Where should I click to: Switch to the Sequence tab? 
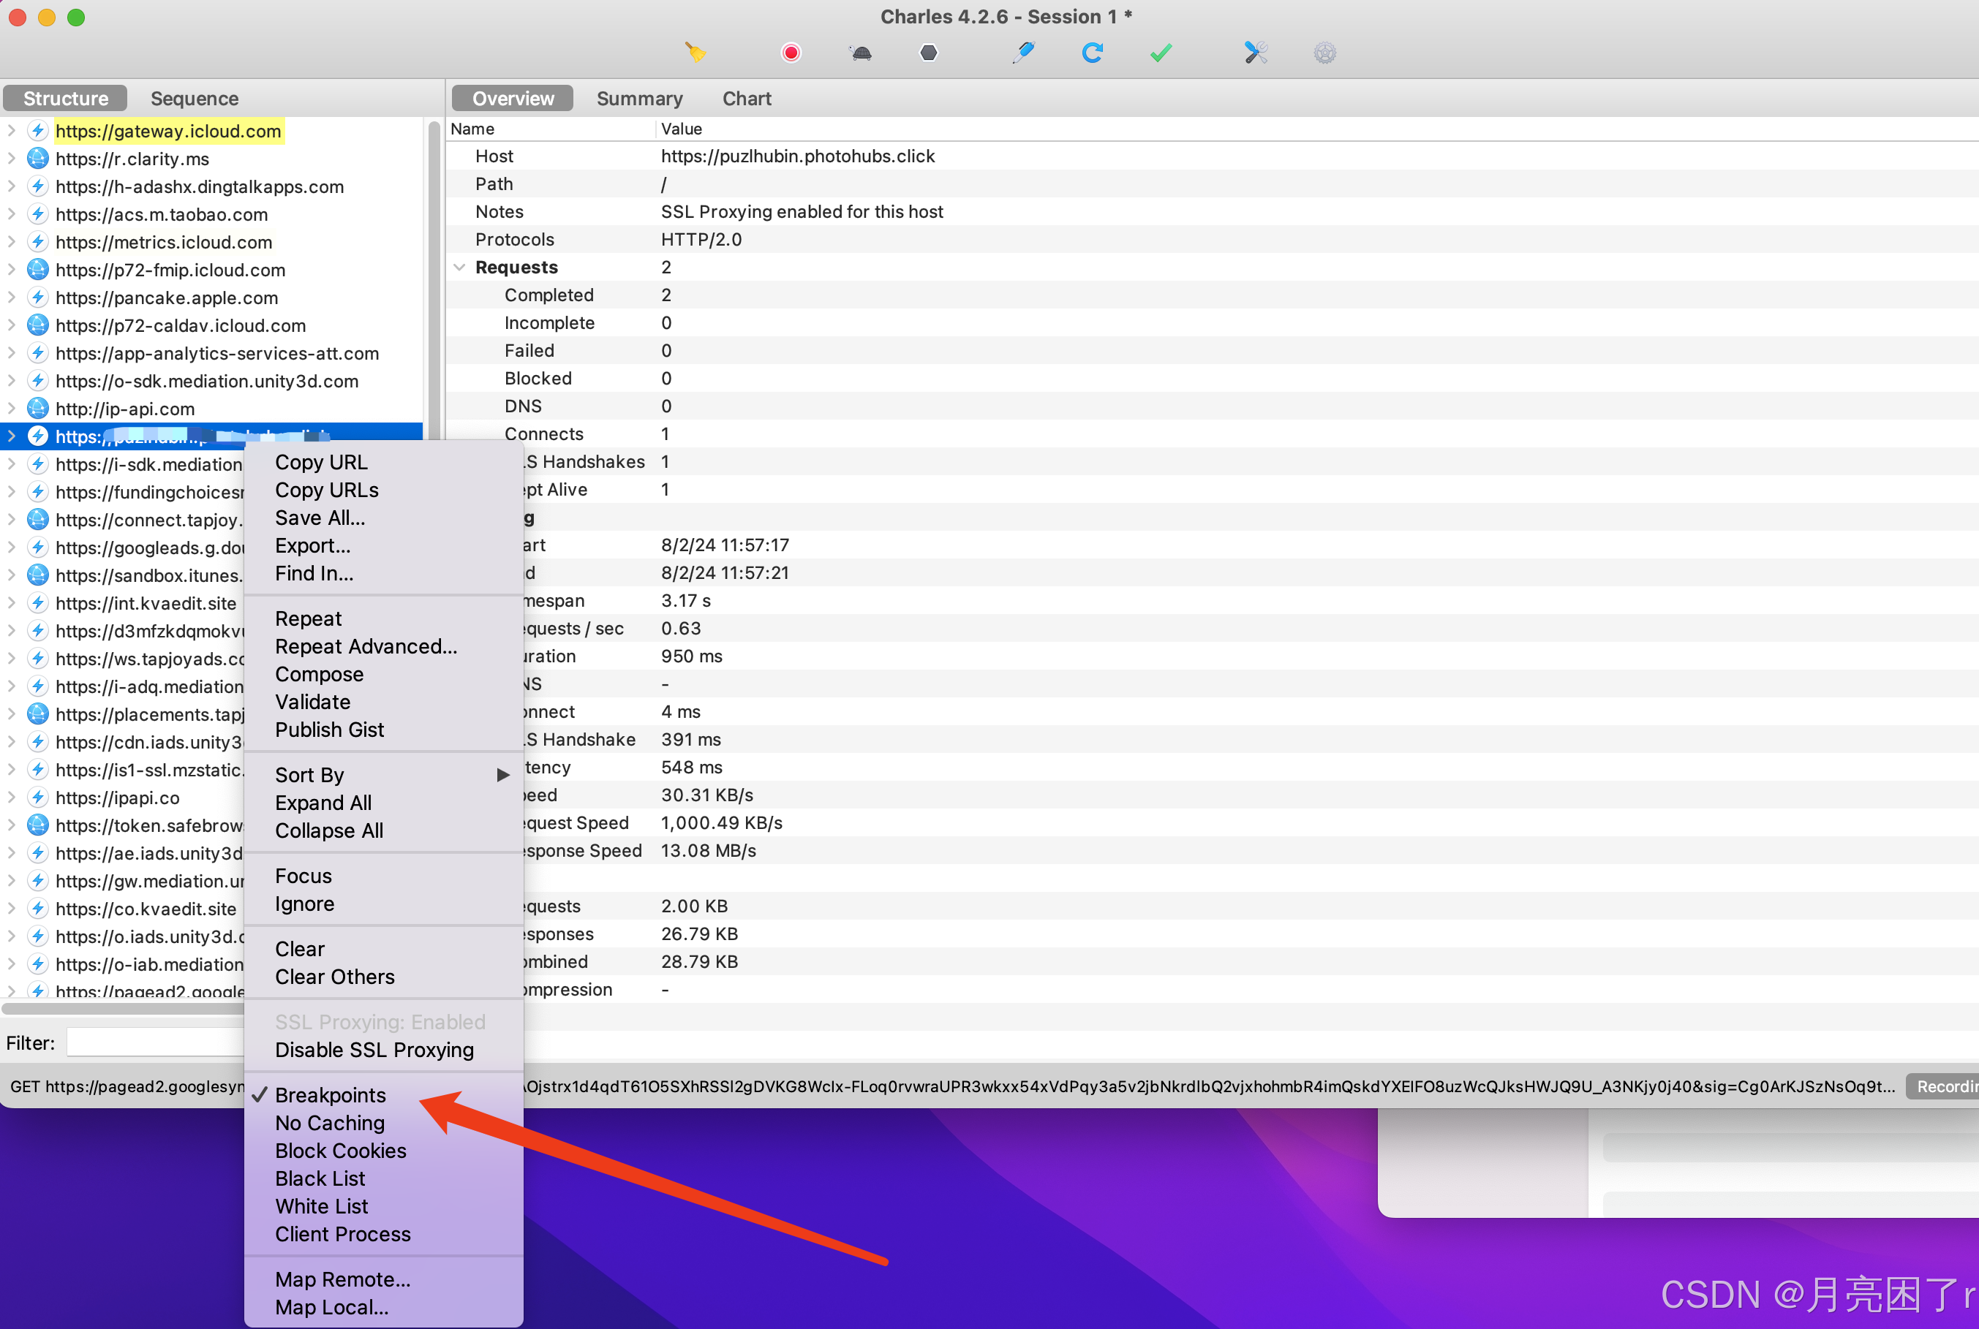194,98
